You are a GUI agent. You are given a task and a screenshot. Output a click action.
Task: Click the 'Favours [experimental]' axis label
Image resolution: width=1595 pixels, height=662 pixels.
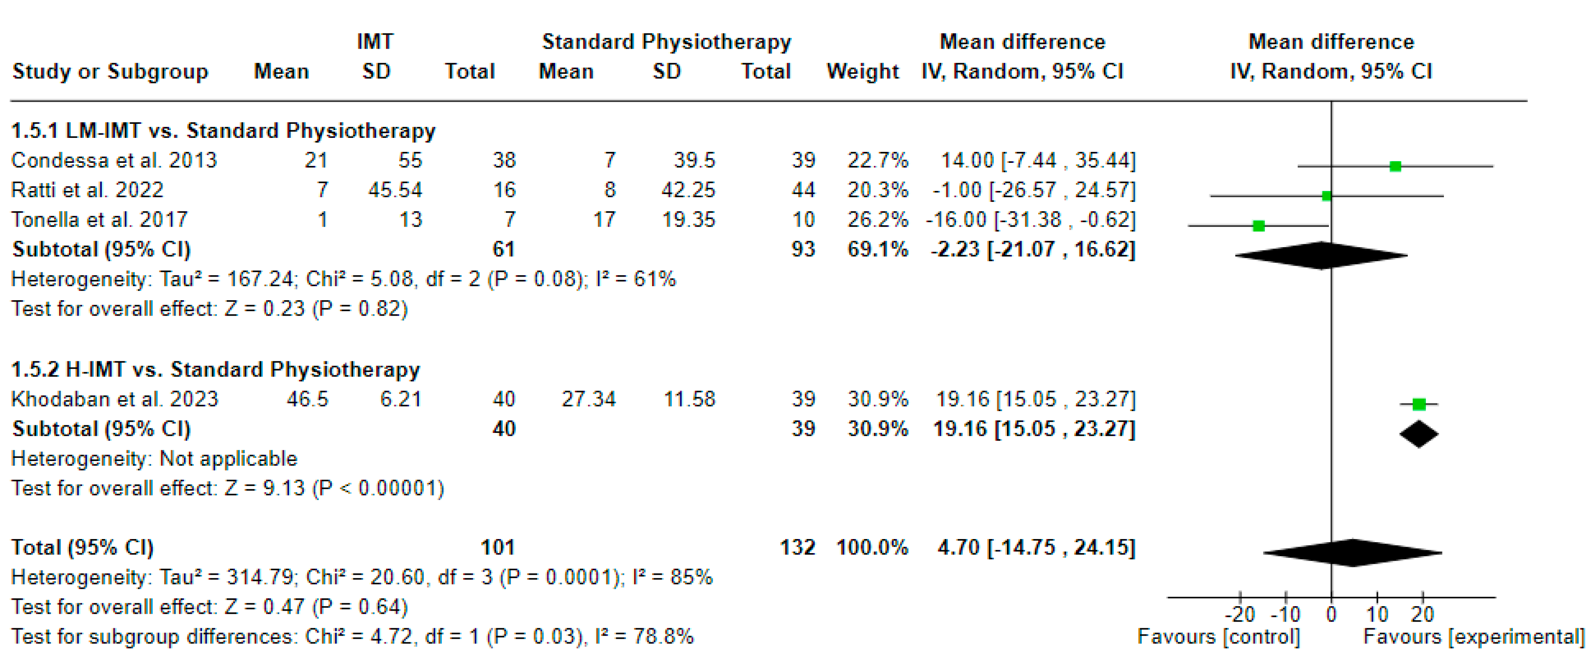point(1474,637)
